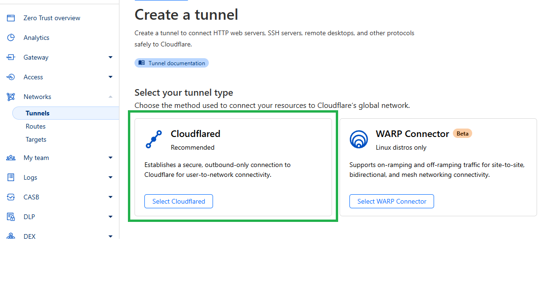Expand the Gateway menu arrow
The width and height of the screenshot is (554, 304).
tap(111, 57)
